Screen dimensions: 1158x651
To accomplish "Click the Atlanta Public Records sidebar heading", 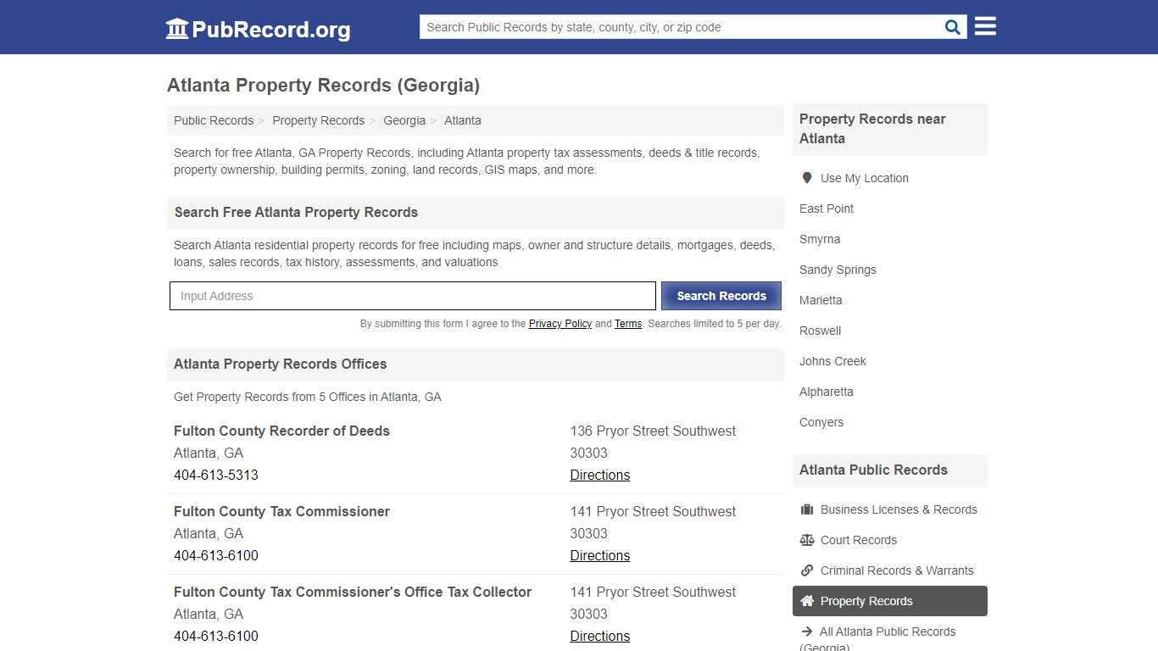I will pyautogui.click(x=873, y=470).
